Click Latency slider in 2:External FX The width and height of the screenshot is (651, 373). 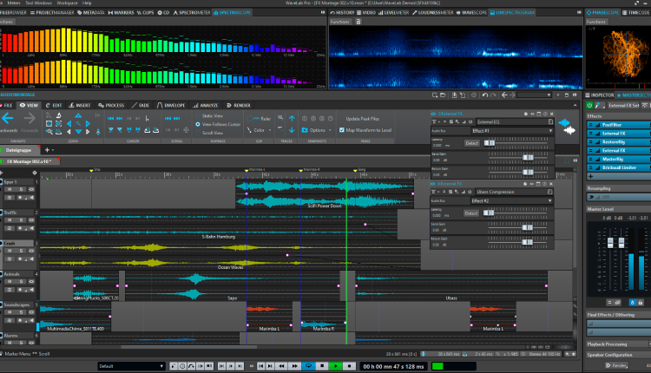(x=489, y=143)
